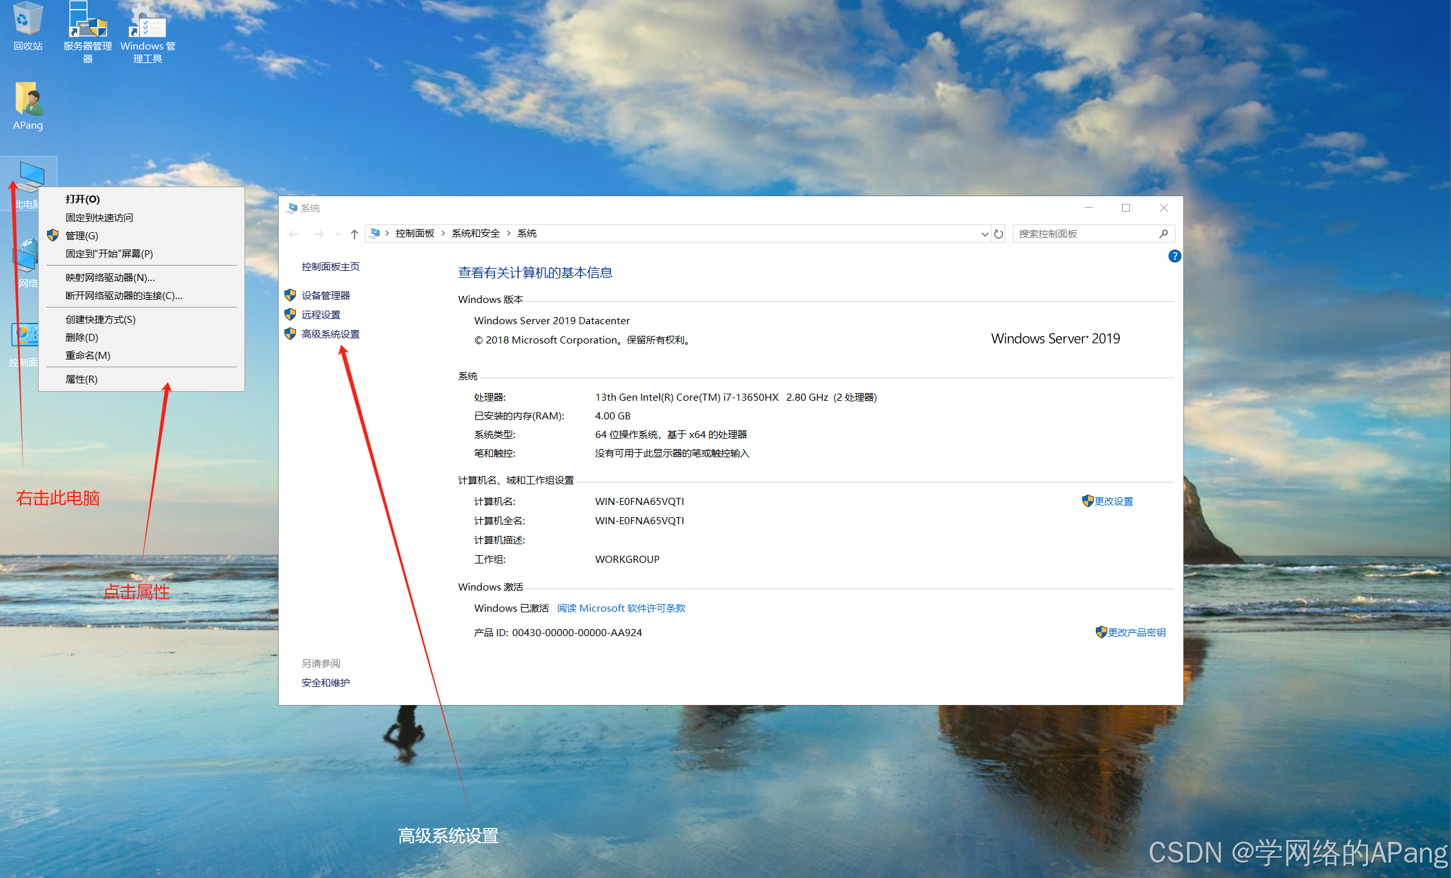
Task: Open 阅读 Microsoft 软件许可条款 link
Action: click(621, 608)
